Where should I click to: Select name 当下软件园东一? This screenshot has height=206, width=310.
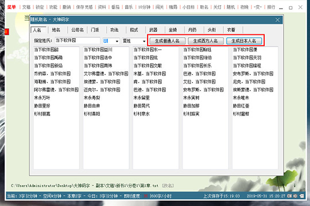click(148, 49)
